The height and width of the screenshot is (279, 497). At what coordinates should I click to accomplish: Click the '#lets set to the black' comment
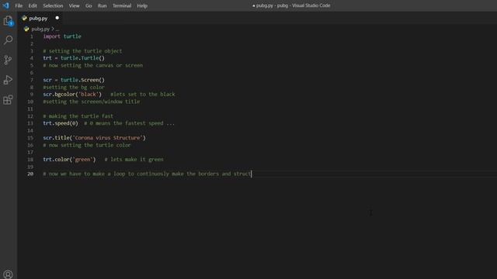(x=143, y=95)
